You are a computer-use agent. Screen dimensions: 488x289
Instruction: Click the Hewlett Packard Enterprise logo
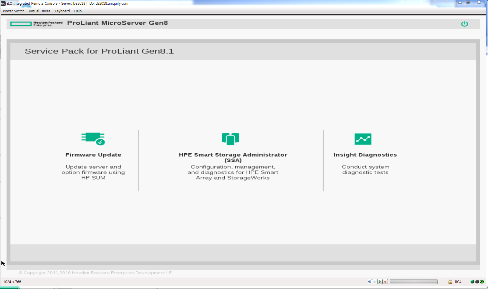coord(36,24)
